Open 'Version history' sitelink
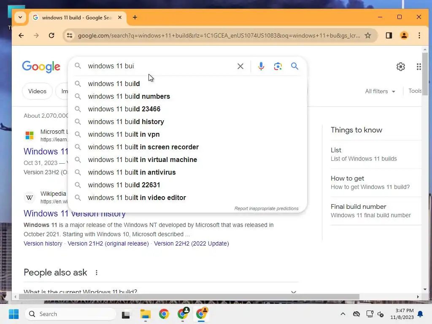 pos(43,243)
